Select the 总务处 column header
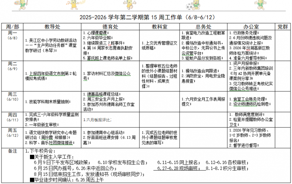 pyautogui.click(x=203, y=27)
